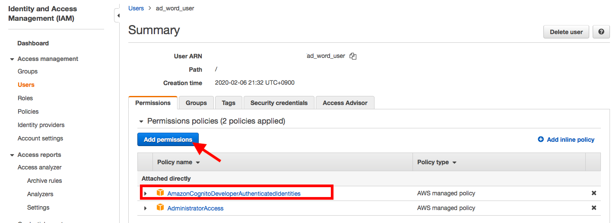Viewport: 616px width, 223px height.
Task: Open the AmazonCognitoDeveloperAuthenticatedIdentities policy link
Action: point(234,194)
